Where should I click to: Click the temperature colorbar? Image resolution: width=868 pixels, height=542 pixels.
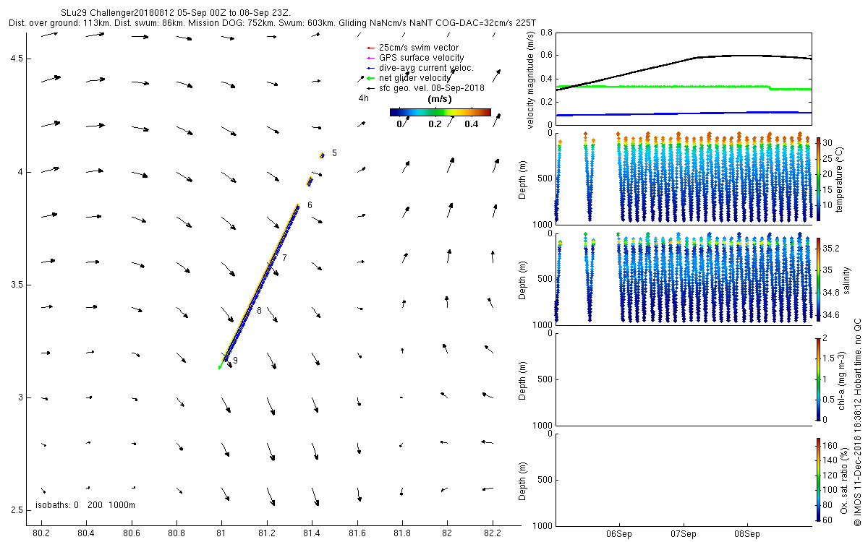818,178
